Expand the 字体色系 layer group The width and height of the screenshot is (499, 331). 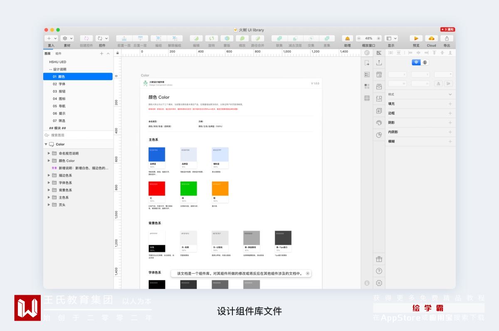[x=49, y=183]
